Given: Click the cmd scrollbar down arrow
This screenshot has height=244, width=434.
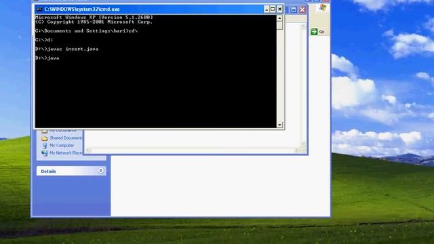Looking at the screenshot, I should pyautogui.click(x=279, y=125).
